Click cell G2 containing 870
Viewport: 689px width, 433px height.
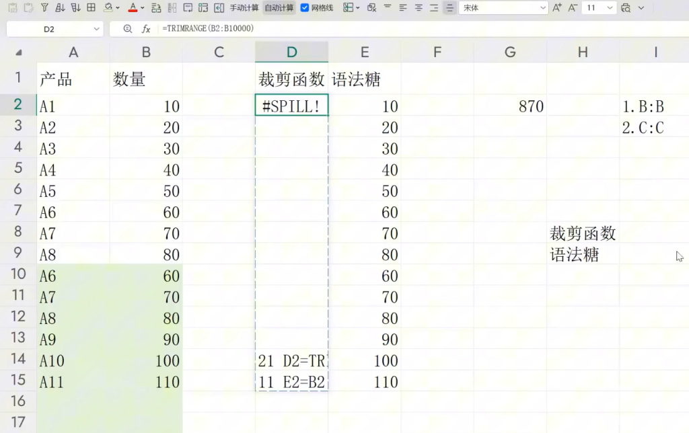[510, 106]
